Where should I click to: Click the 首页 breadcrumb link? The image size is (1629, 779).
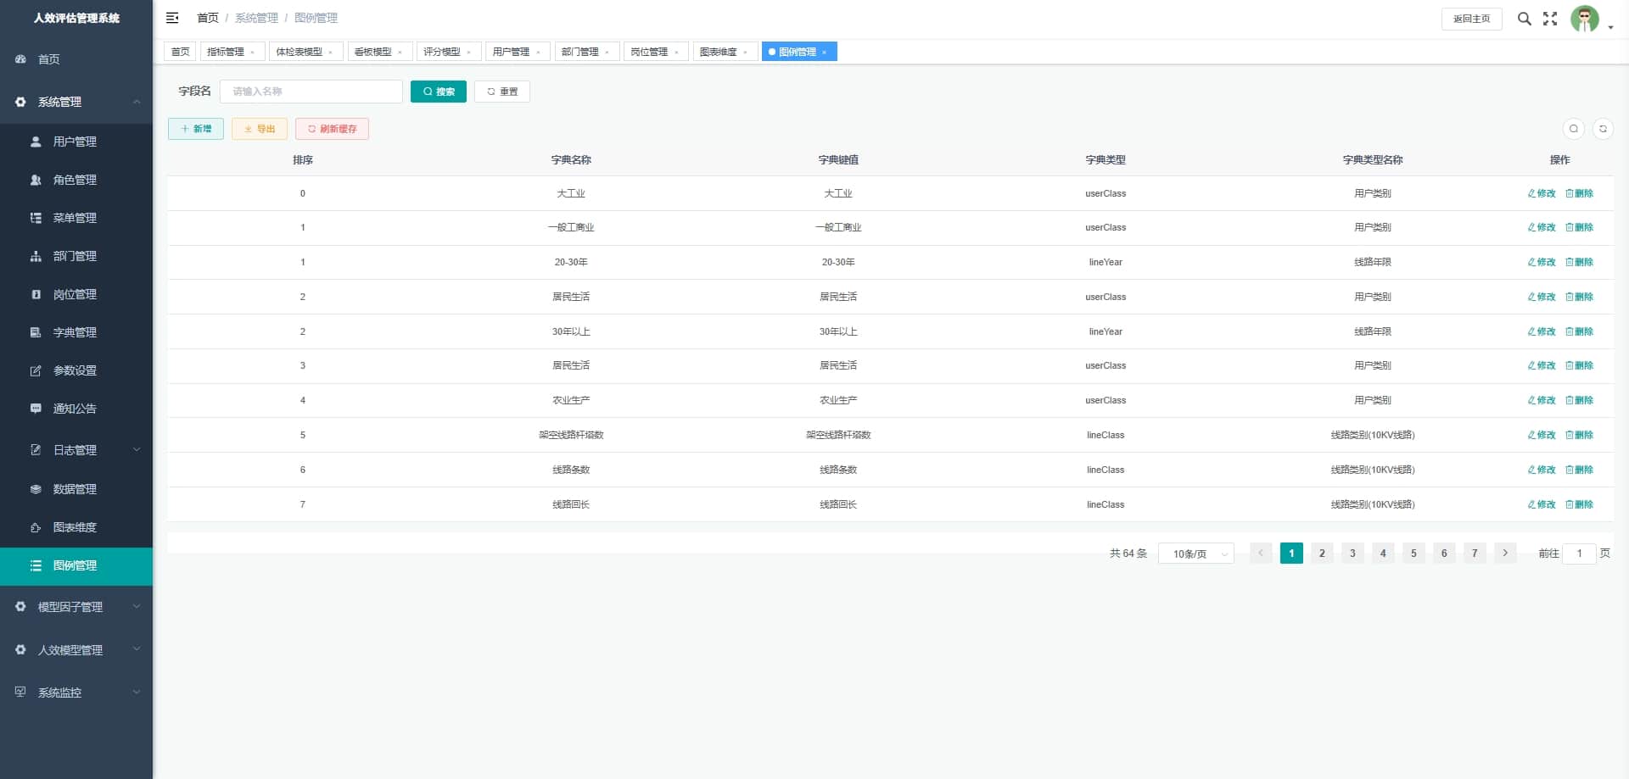pos(208,18)
